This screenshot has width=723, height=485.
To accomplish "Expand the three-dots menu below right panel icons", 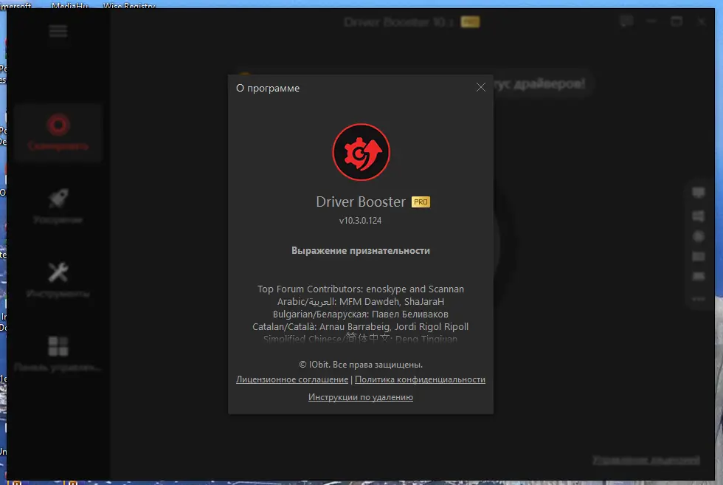I will 698,298.
